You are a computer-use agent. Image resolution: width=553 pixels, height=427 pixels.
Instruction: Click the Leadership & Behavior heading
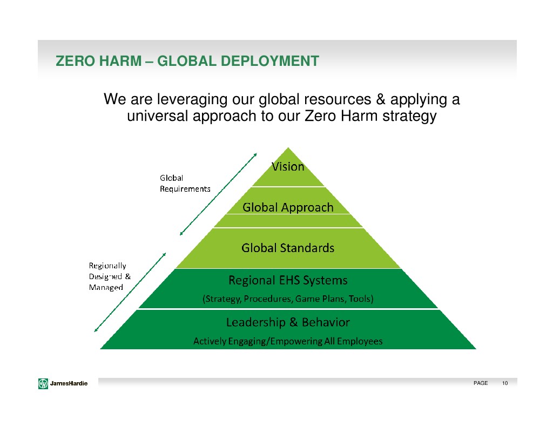pyautogui.click(x=288, y=323)
